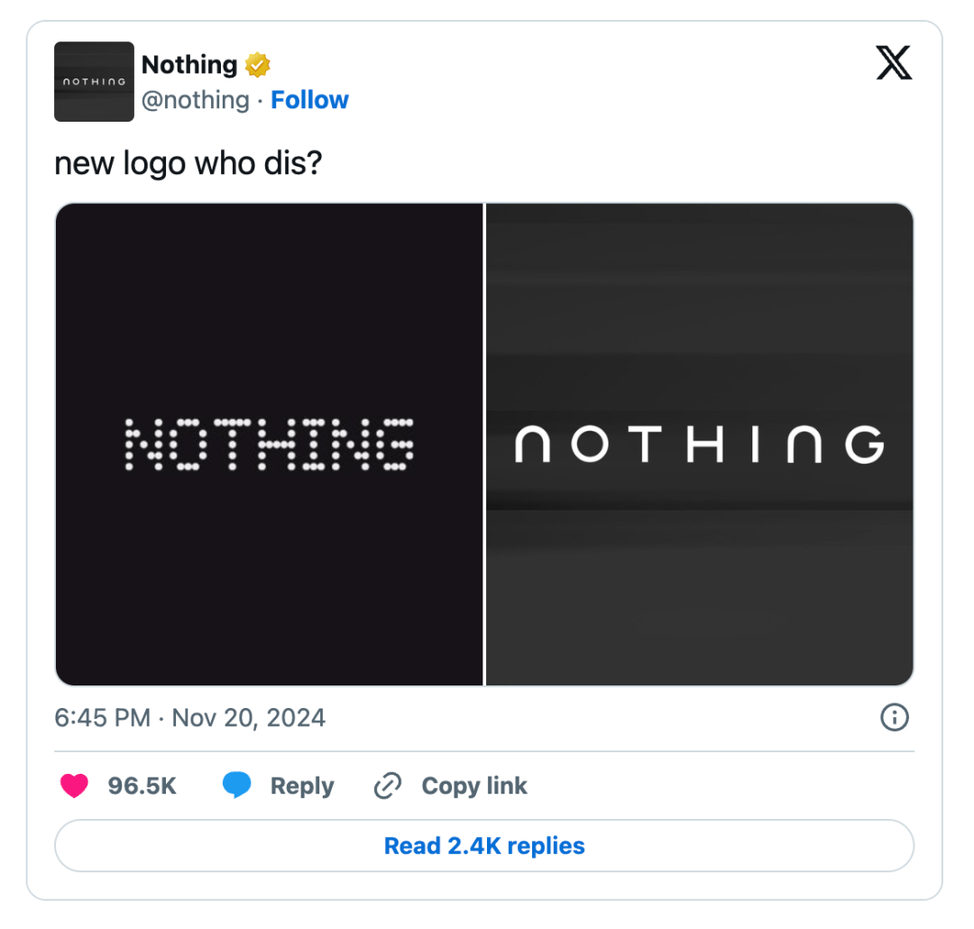Click the year 2024 in the tweet date
Image resolution: width=974 pixels, height=929 pixels.
click(296, 718)
